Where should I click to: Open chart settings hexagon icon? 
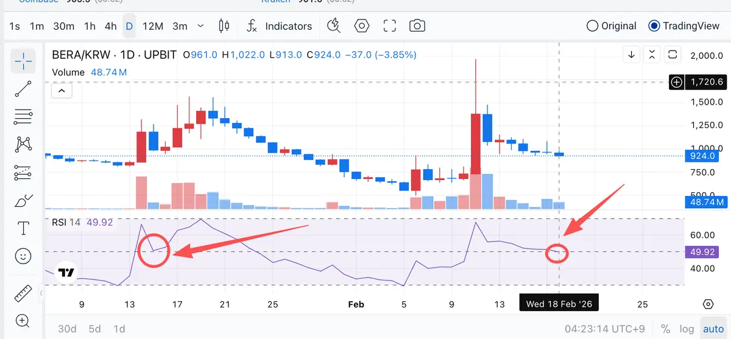pos(362,26)
